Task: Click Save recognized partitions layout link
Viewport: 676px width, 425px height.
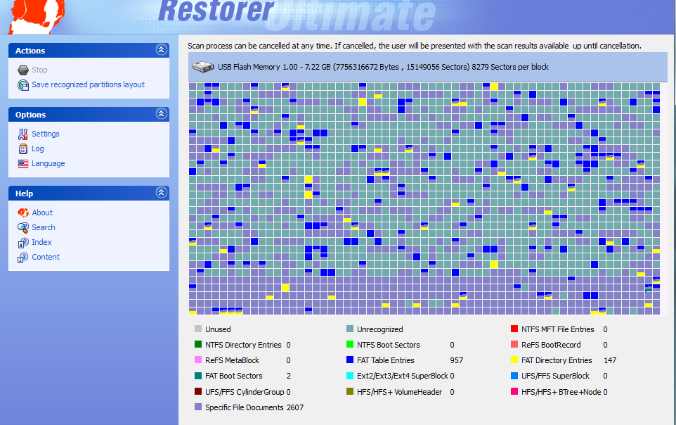Action: tap(88, 84)
